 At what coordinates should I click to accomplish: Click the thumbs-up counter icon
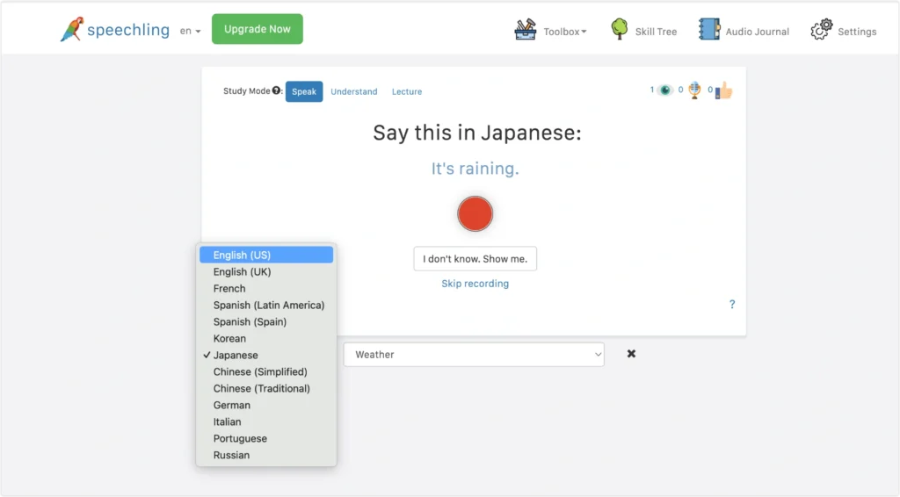724,90
